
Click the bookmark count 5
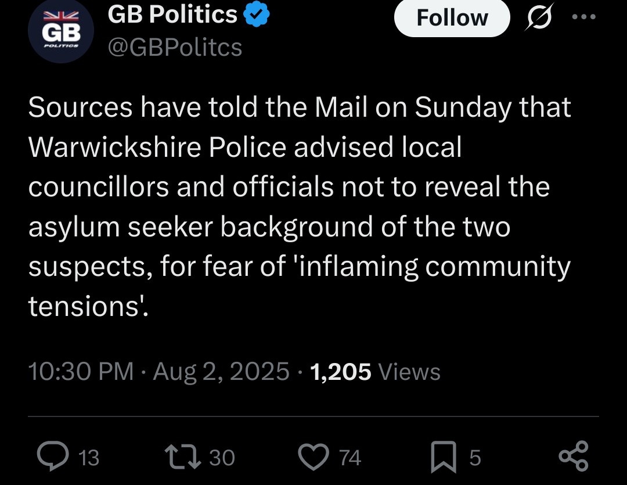pos(475,458)
